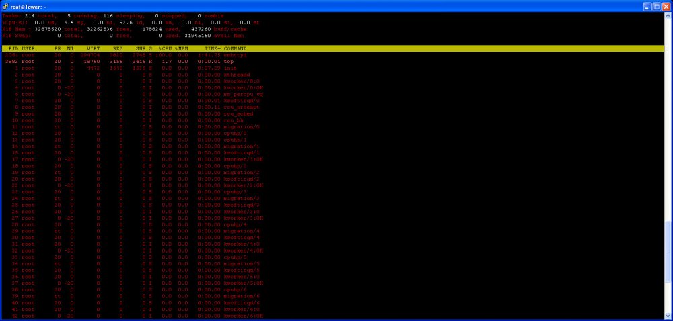673x321 pixels.
Task: Click the 100.0 %CPU value for emhttpd
Action: click(164, 55)
